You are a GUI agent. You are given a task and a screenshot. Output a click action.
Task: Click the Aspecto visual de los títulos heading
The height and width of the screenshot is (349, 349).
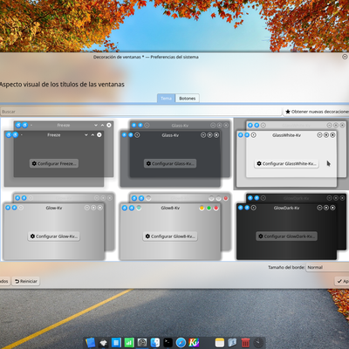click(62, 85)
